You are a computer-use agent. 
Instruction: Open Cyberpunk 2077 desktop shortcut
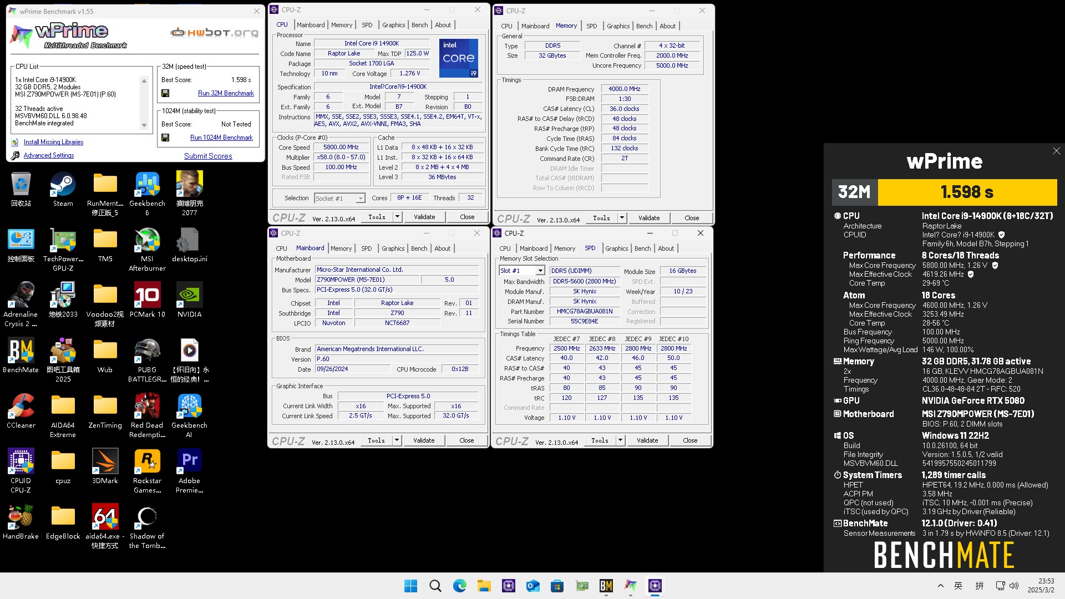point(189,194)
